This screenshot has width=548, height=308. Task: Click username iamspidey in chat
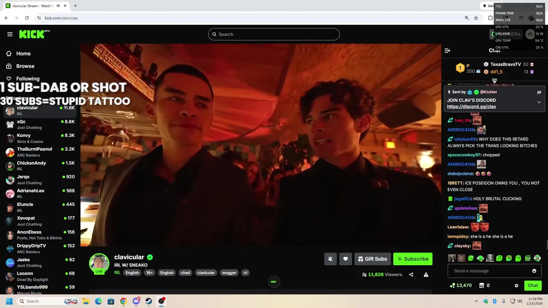[x=458, y=237]
